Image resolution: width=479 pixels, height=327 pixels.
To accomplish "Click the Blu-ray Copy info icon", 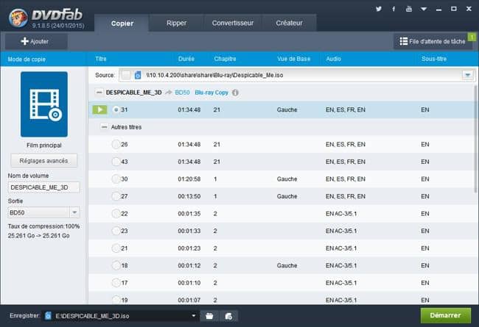I will [235, 93].
